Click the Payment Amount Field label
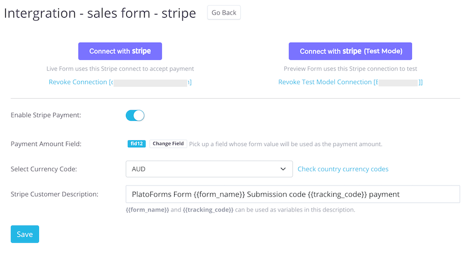 coord(47,144)
